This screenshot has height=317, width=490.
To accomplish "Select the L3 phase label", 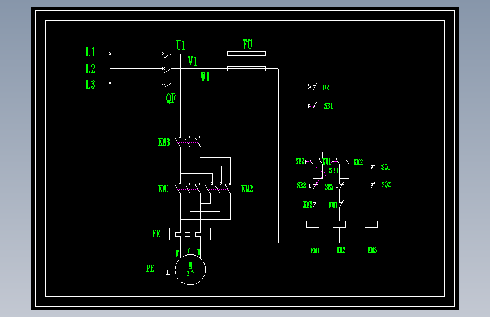I will click(90, 84).
